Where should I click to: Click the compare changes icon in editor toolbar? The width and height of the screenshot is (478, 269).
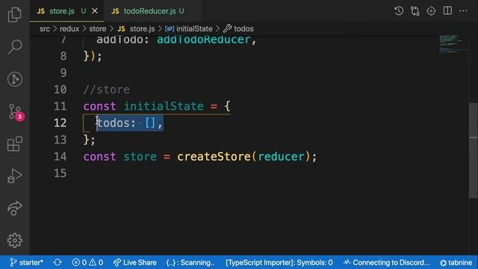(415, 11)
